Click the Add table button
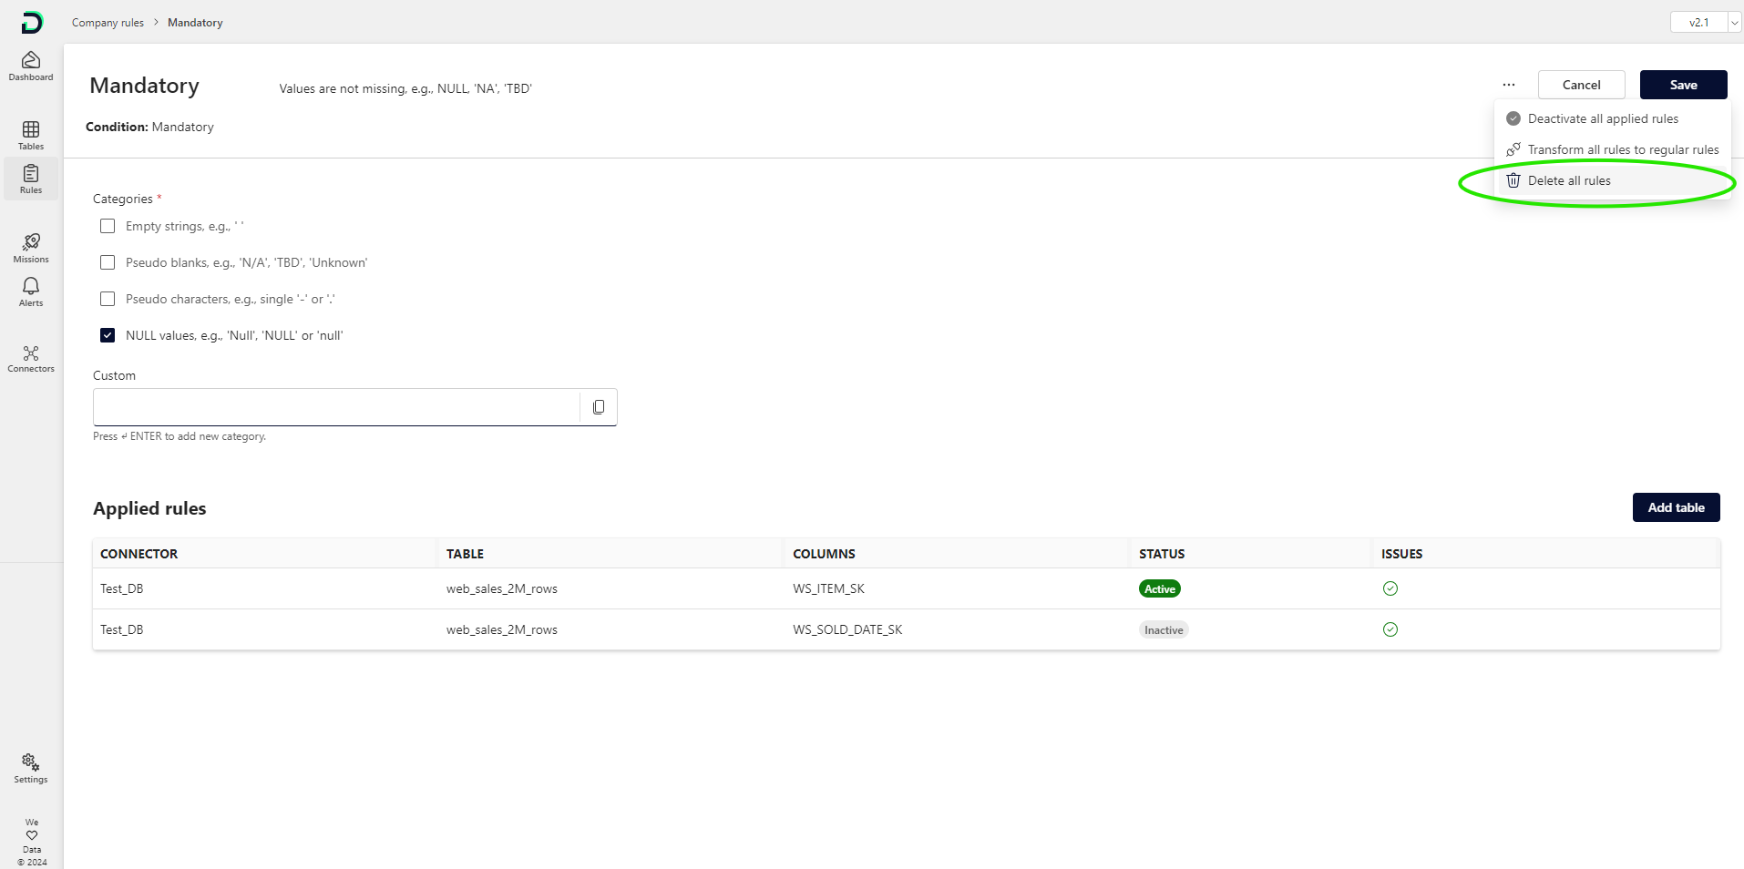 pos(1676,507)
